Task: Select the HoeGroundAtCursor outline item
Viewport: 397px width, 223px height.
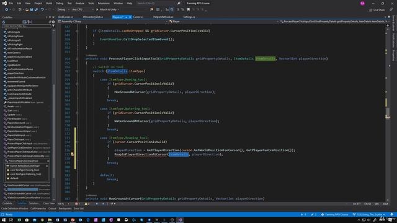Action: [18, 185]
